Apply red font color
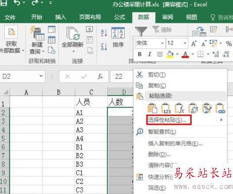 tap(185, 55)
